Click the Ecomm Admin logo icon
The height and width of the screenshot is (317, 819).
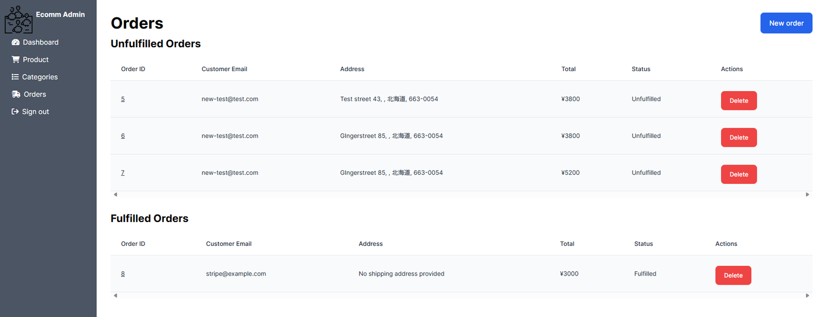click(x=18, y=19)
